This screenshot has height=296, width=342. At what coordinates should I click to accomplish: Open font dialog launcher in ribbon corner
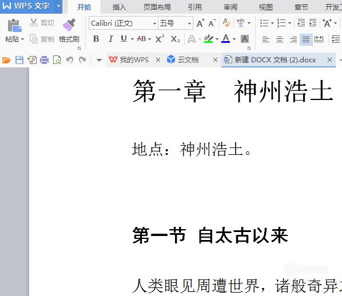[x=249, y=48]
